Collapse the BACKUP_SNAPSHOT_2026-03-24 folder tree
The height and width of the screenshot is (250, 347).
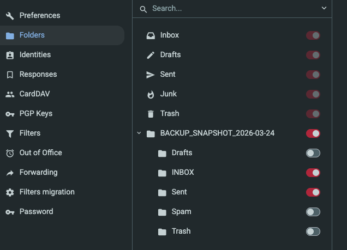[x=139, y=133]
